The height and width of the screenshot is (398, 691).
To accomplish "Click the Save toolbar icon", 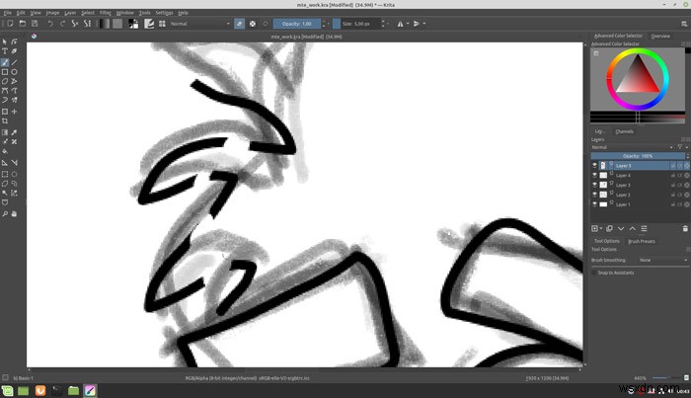I will [35, 24].
